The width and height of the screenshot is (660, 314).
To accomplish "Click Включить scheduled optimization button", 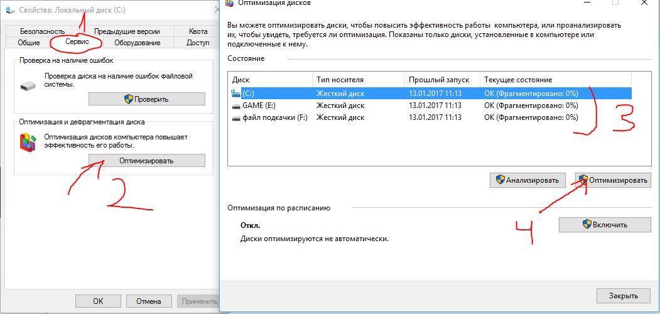I will pyautogui.click(x=605, y=224).
